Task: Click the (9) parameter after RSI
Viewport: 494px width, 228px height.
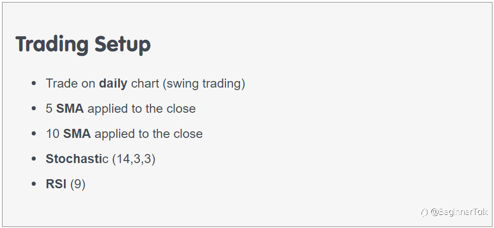Action: pos(78,185)
